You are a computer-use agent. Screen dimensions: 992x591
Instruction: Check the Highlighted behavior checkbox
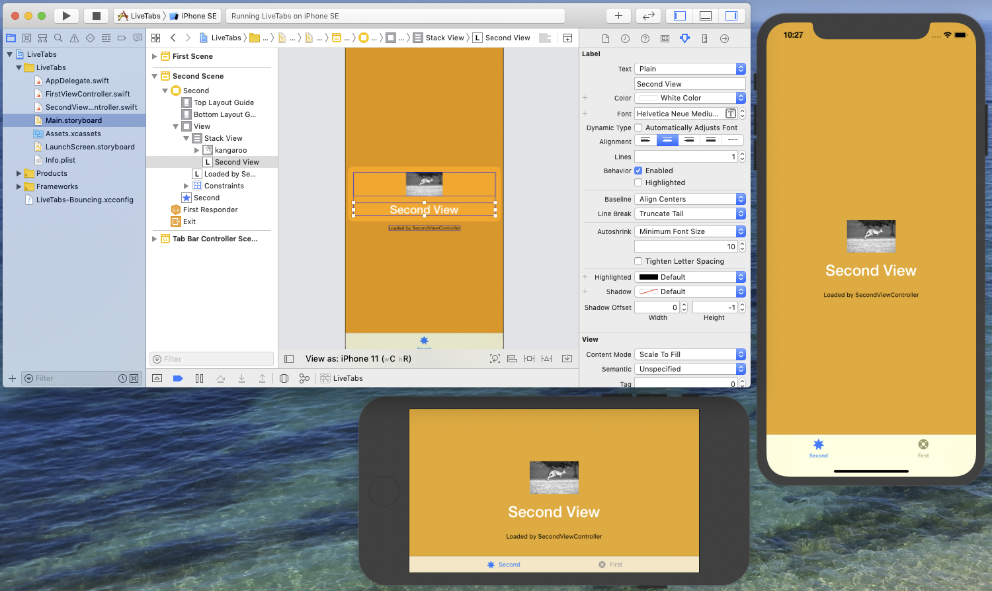tap(638, 182)
